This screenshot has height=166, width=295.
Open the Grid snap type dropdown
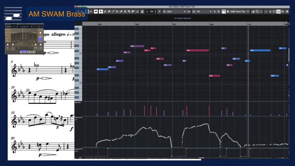click(x=177, y=12)
